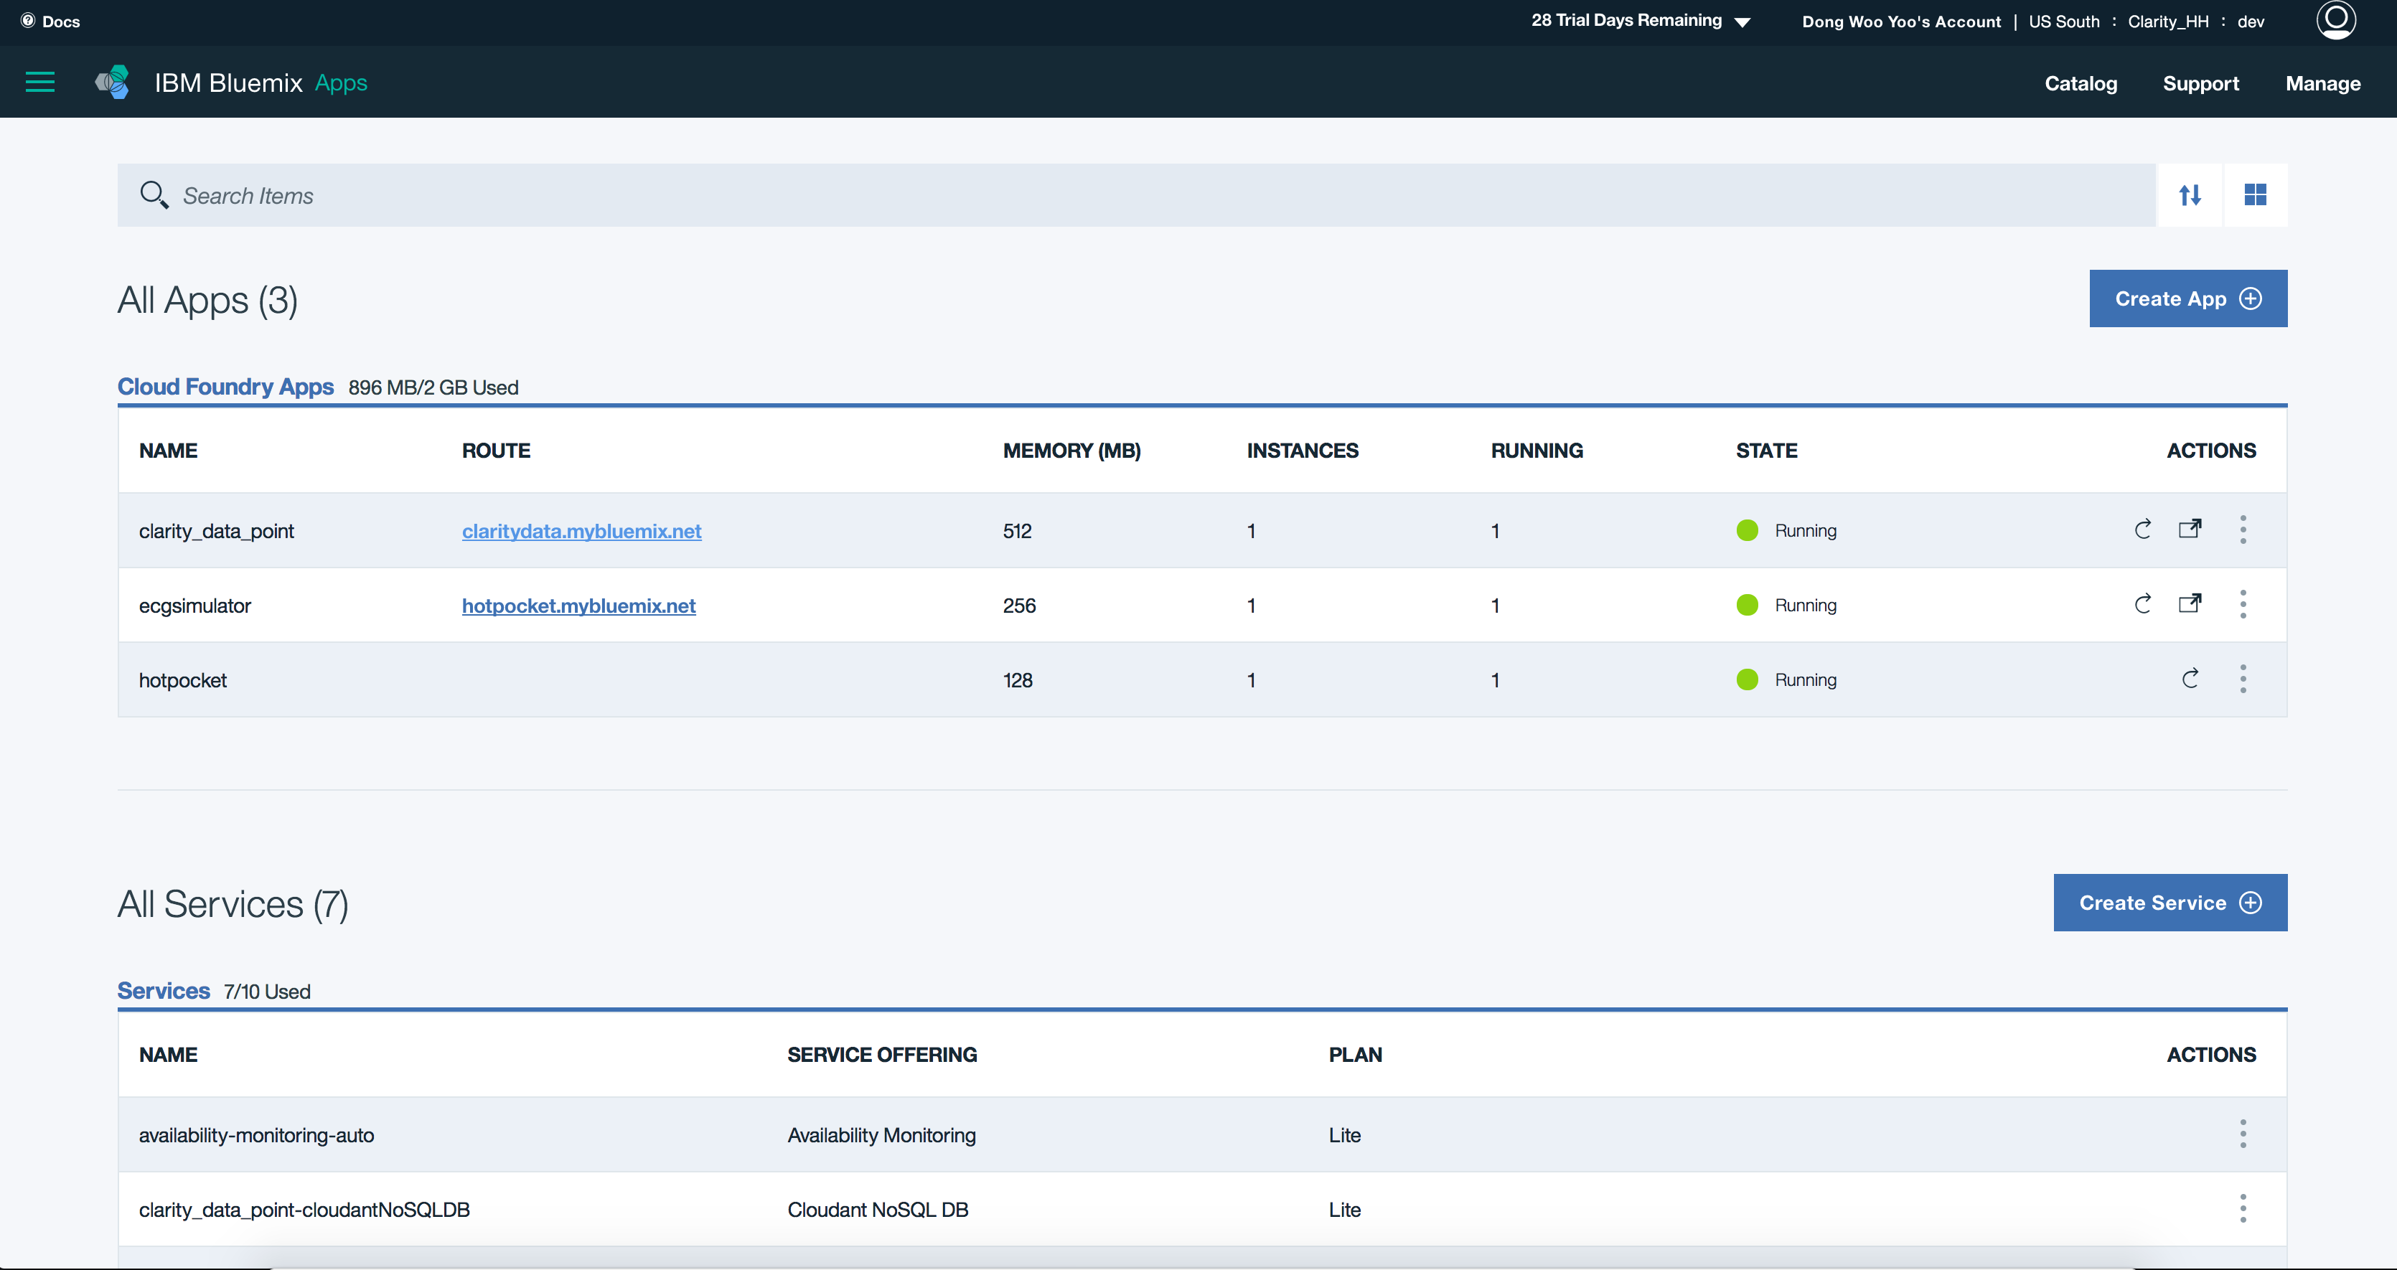Open actions menu for availability-monitoring-auto service
Image resolution: width=2397 pixels, height=1270 pixels.
2243,1133
